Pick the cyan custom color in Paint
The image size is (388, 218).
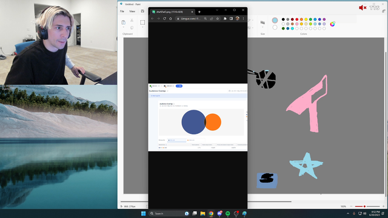[x=292, y=28]
